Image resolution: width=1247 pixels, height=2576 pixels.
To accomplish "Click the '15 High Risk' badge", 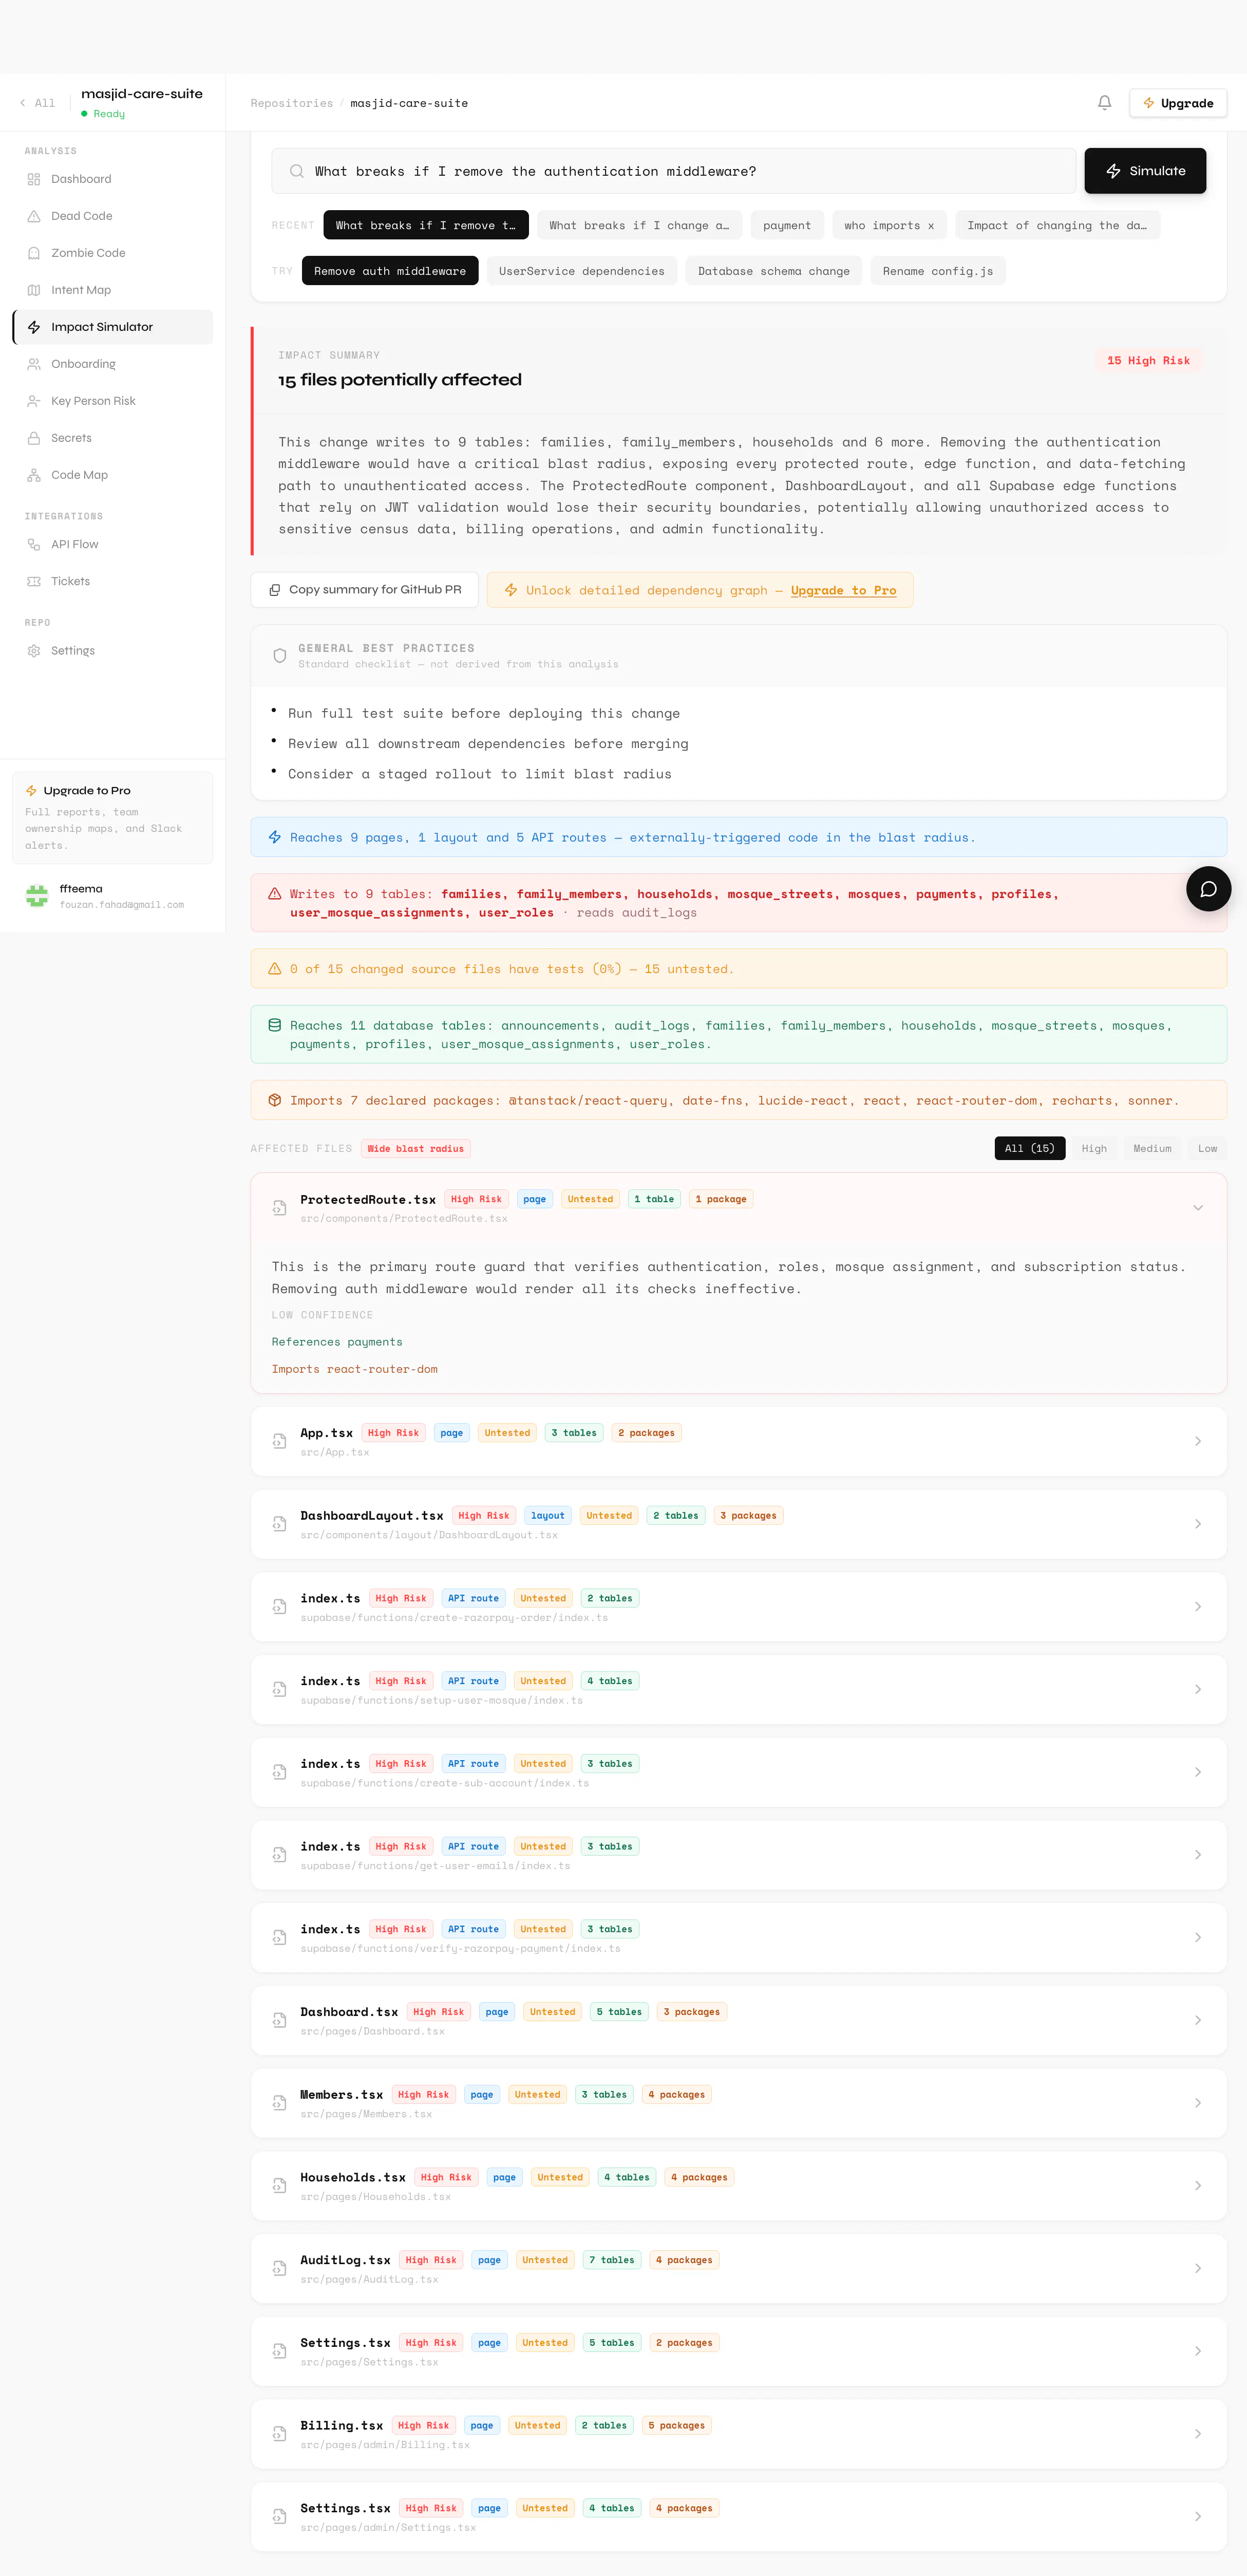I will 1148,360.
